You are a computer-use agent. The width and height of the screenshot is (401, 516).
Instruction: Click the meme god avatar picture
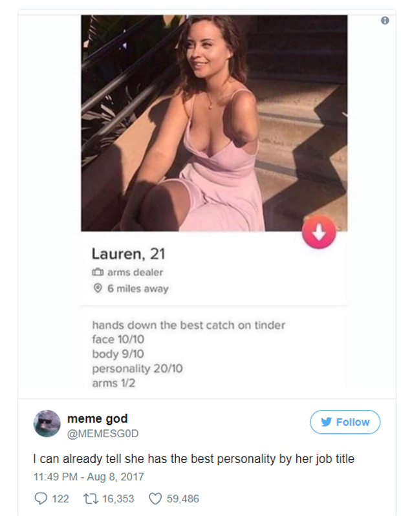coord(47,424)
